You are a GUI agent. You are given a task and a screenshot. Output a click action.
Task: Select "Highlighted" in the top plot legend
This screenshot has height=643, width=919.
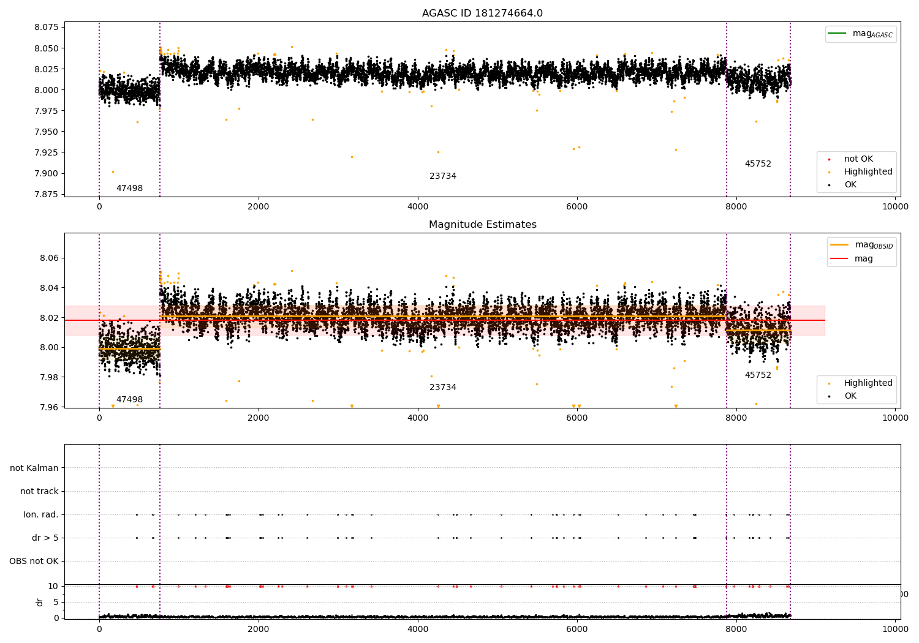tap(868, 172)
